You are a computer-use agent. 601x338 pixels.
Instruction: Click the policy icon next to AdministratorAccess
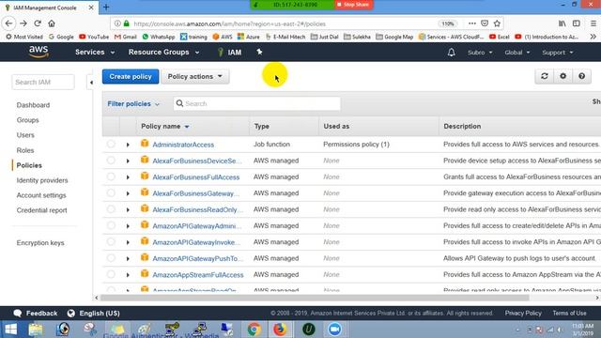[x=145, y=144]
